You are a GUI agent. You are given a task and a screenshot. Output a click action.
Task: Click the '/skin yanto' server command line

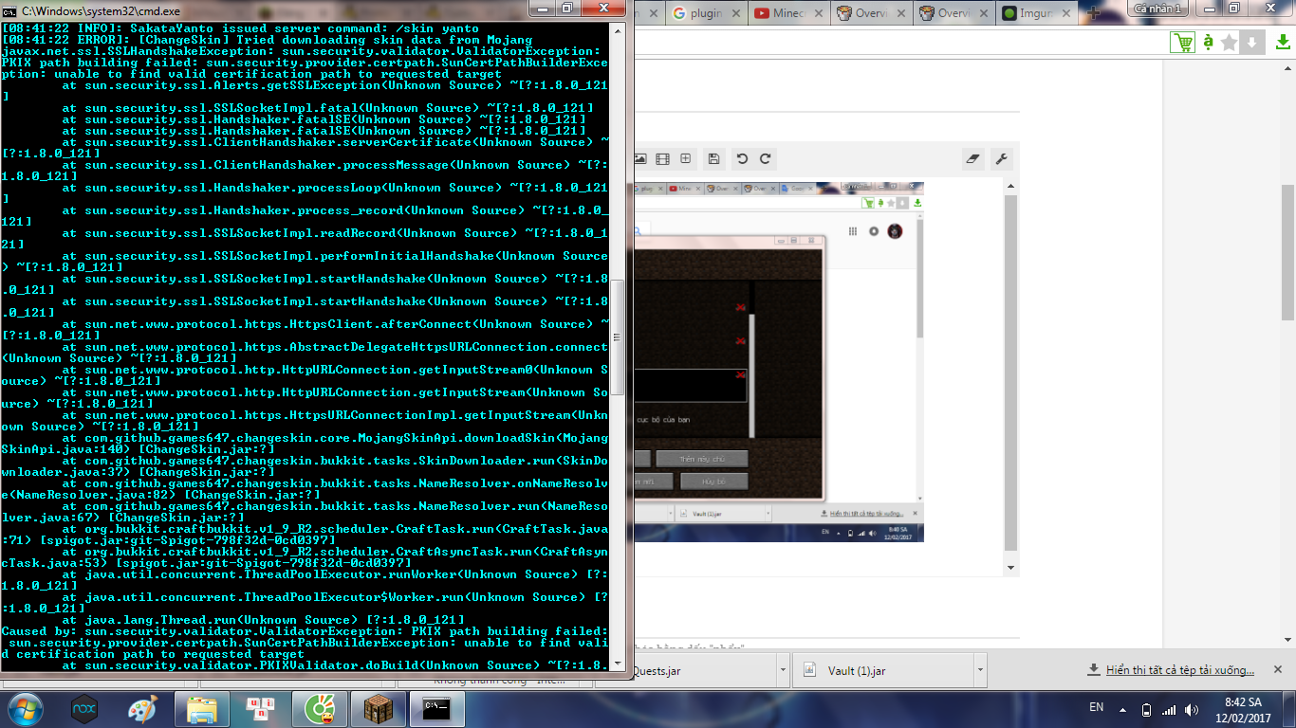[x=241, y=28]
